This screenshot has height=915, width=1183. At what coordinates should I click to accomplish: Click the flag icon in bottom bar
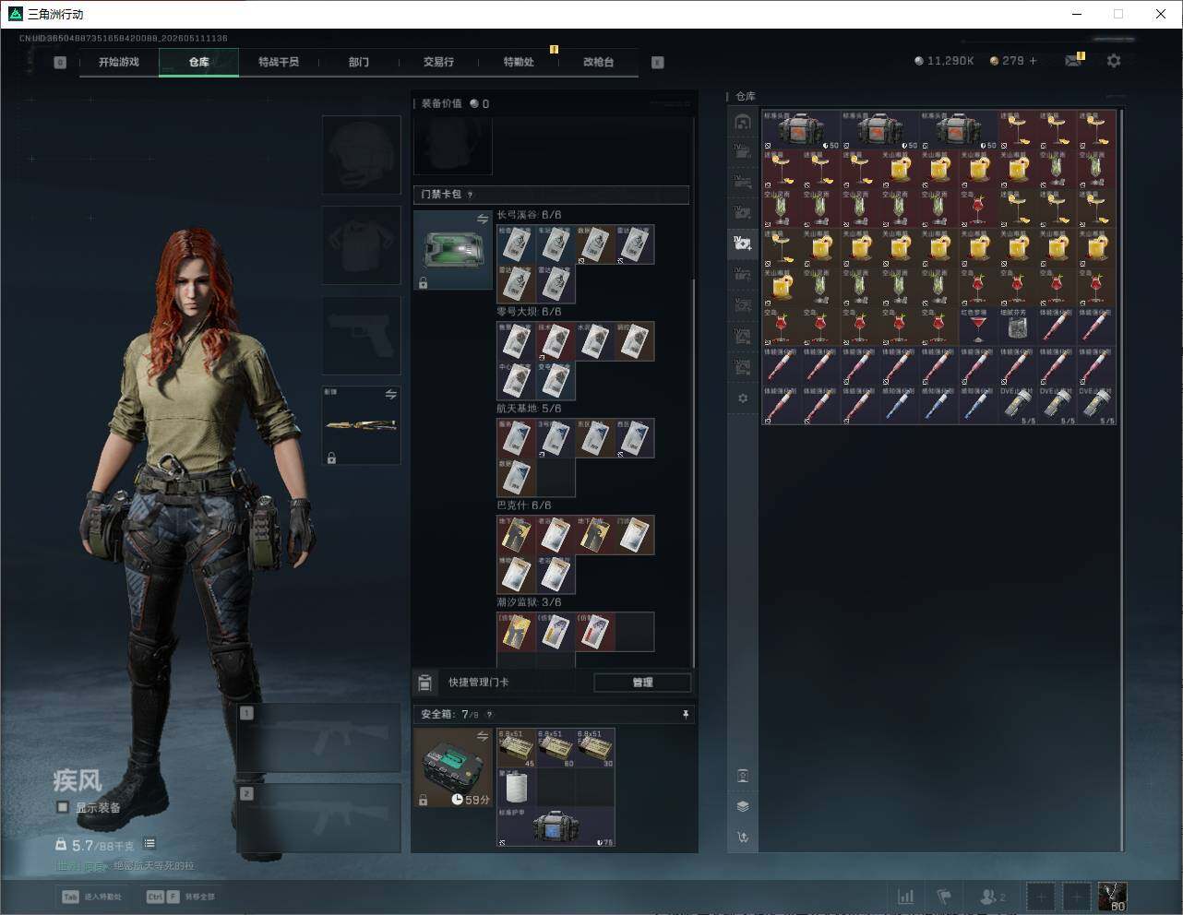click(944, 897)
